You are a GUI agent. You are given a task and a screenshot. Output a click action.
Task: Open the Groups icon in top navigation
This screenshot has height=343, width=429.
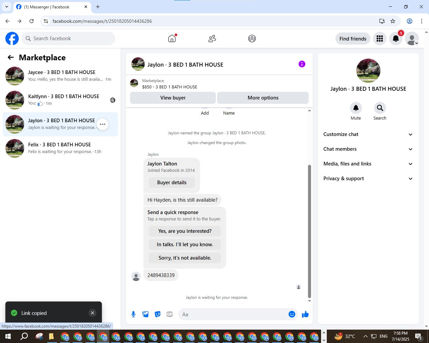252,39
